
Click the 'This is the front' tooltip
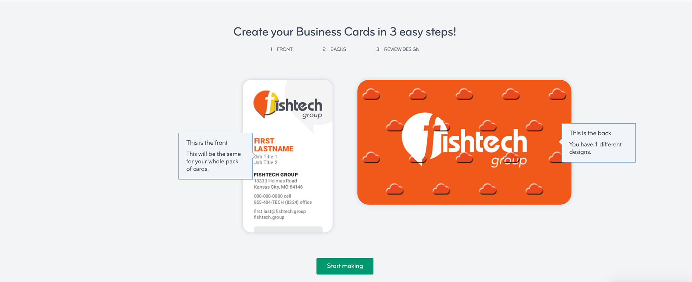[x=216, y=156]
